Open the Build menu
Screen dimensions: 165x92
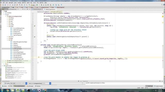point(28,3)
